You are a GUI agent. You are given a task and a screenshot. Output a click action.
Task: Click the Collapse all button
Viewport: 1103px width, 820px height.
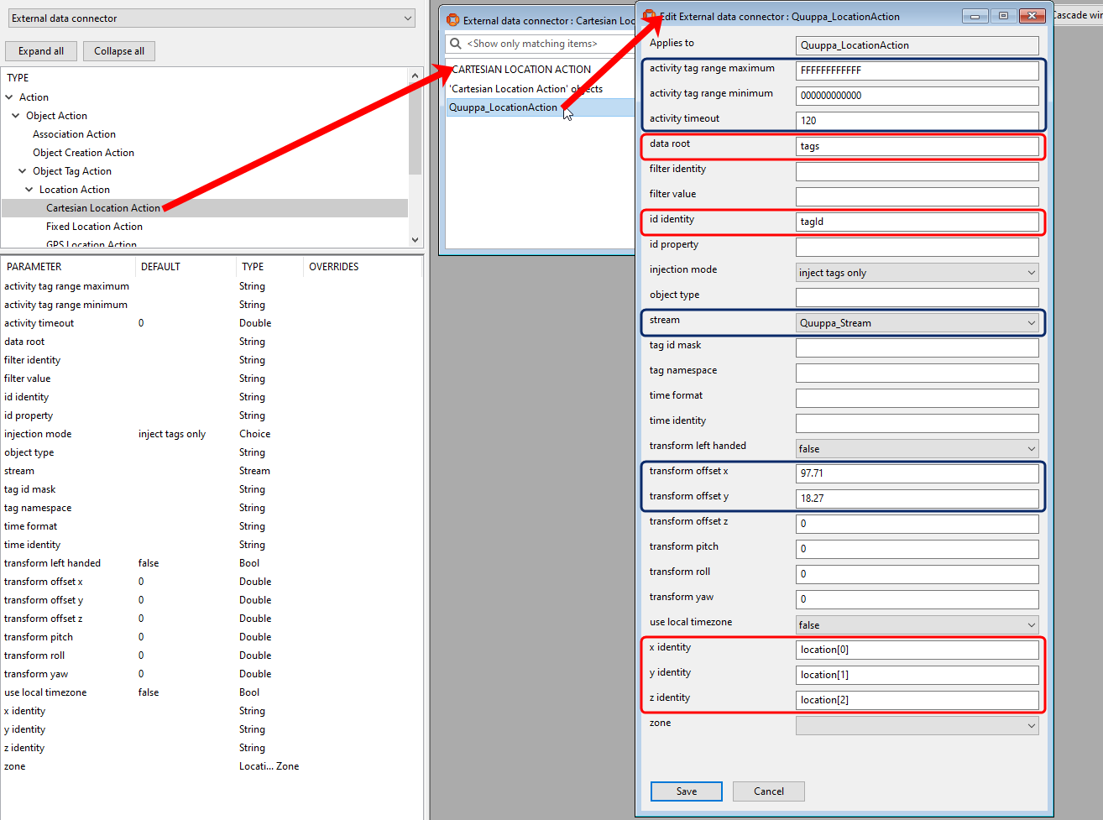click(x=119, y=51)
